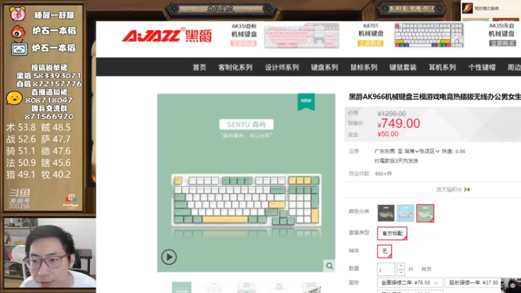This screenshot has width=521, height=293.
Task: Select the second product thumbnail
Action: (x=214, y=287)
